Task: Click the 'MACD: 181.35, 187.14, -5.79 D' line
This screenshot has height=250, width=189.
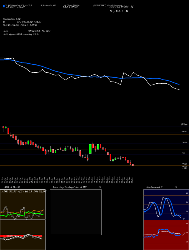Action: pyautogui.click(x=20, y=25)
